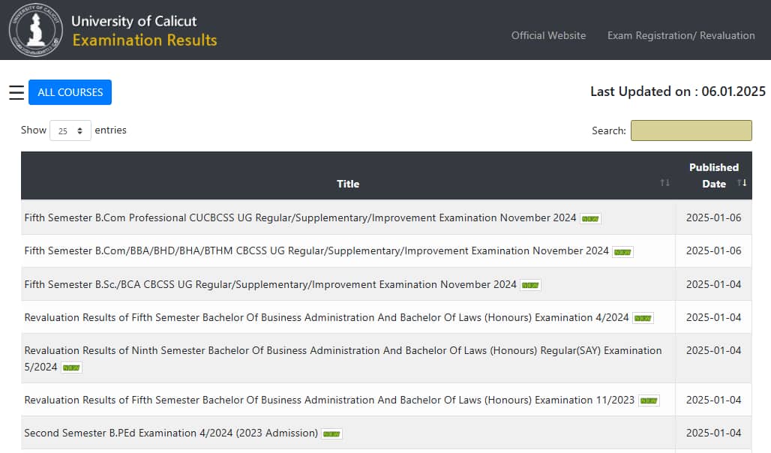The width and height of the screenshot is (771, 453).
Task: Click 2025-01-04 date in B.PEd row
Action: point(713,433)
